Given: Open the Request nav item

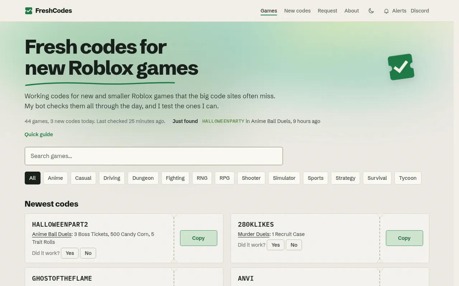Looking at the screenshot, I should coord(327,11).
